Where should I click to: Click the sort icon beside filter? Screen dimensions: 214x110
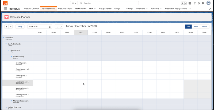pyautogui.click(x=10, y=27)
